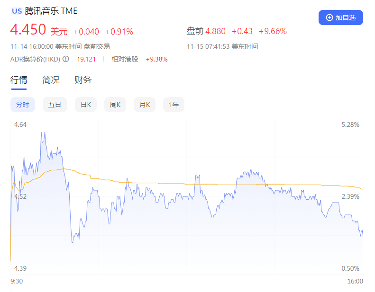Click the current price 4.450
Image resolution: width=375 pixels, height=292 pixels.
(28, 29)
